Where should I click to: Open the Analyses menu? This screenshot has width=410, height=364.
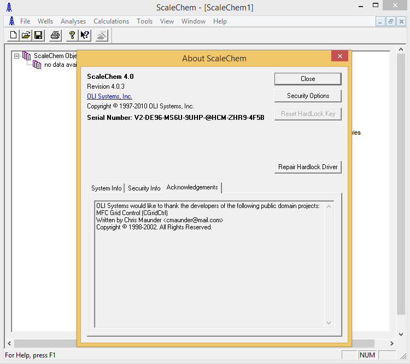click(x=73, y=21)
